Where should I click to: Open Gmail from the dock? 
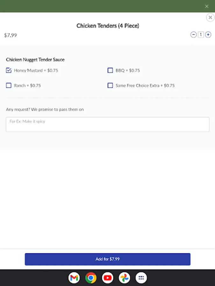tap(74, 278)
